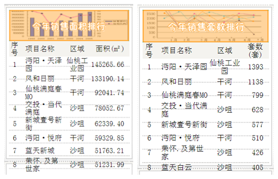Open the 蓝天白云 project entry
The image size is (278, 179).
coord(176,168)
